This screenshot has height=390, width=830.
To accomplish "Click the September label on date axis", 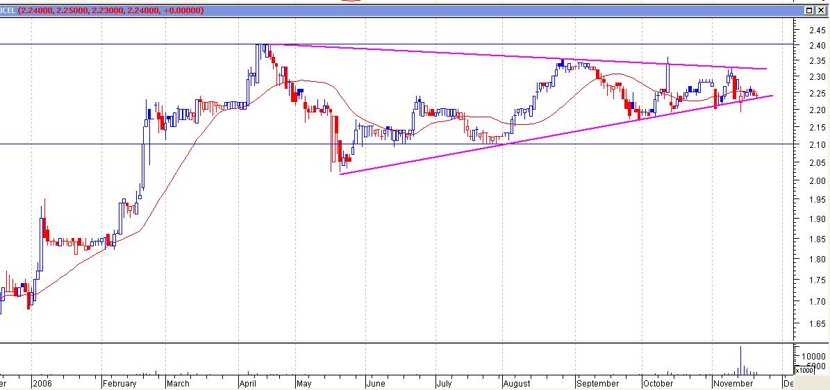I will coord(597,383).
